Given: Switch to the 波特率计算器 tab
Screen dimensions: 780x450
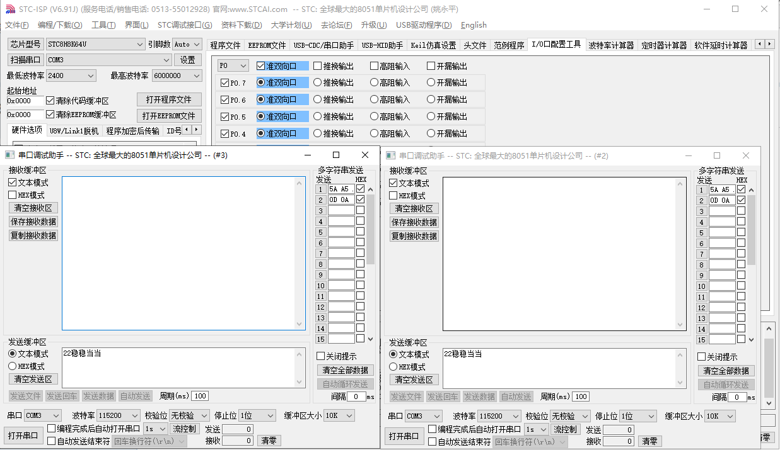Looking at the screenshot, I should pyautogui.click(x=611, y=45).
